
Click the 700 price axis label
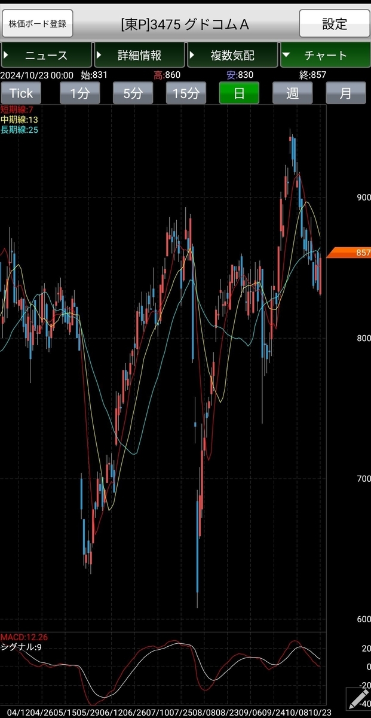pyautogui.click(x=364, y=479)
